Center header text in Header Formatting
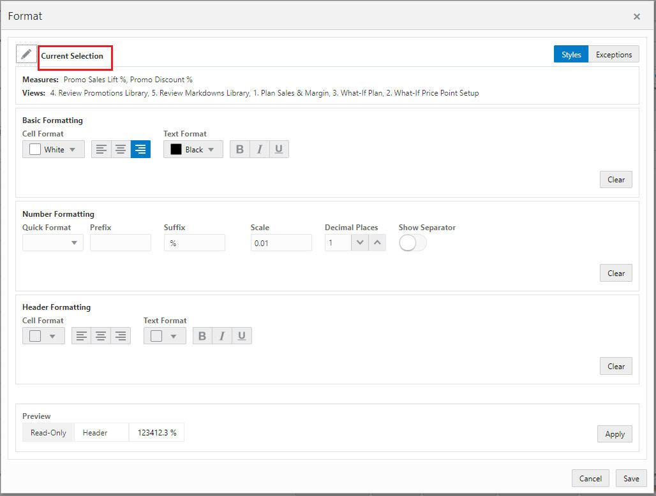The image size is (656, 496). pos(101,335)
